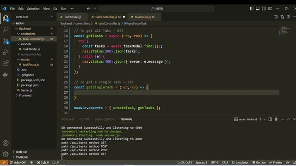Open the file timeline history icon

coord(276,17)
